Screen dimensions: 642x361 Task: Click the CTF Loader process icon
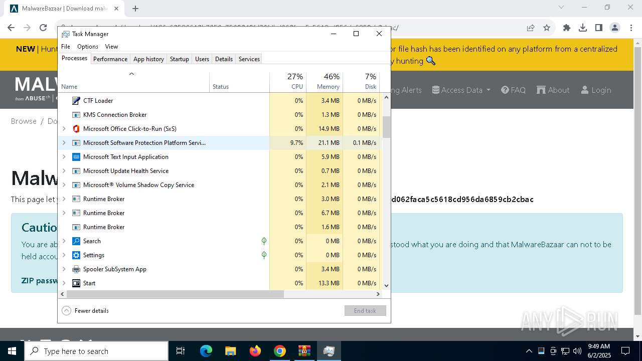tap(76, 101)
